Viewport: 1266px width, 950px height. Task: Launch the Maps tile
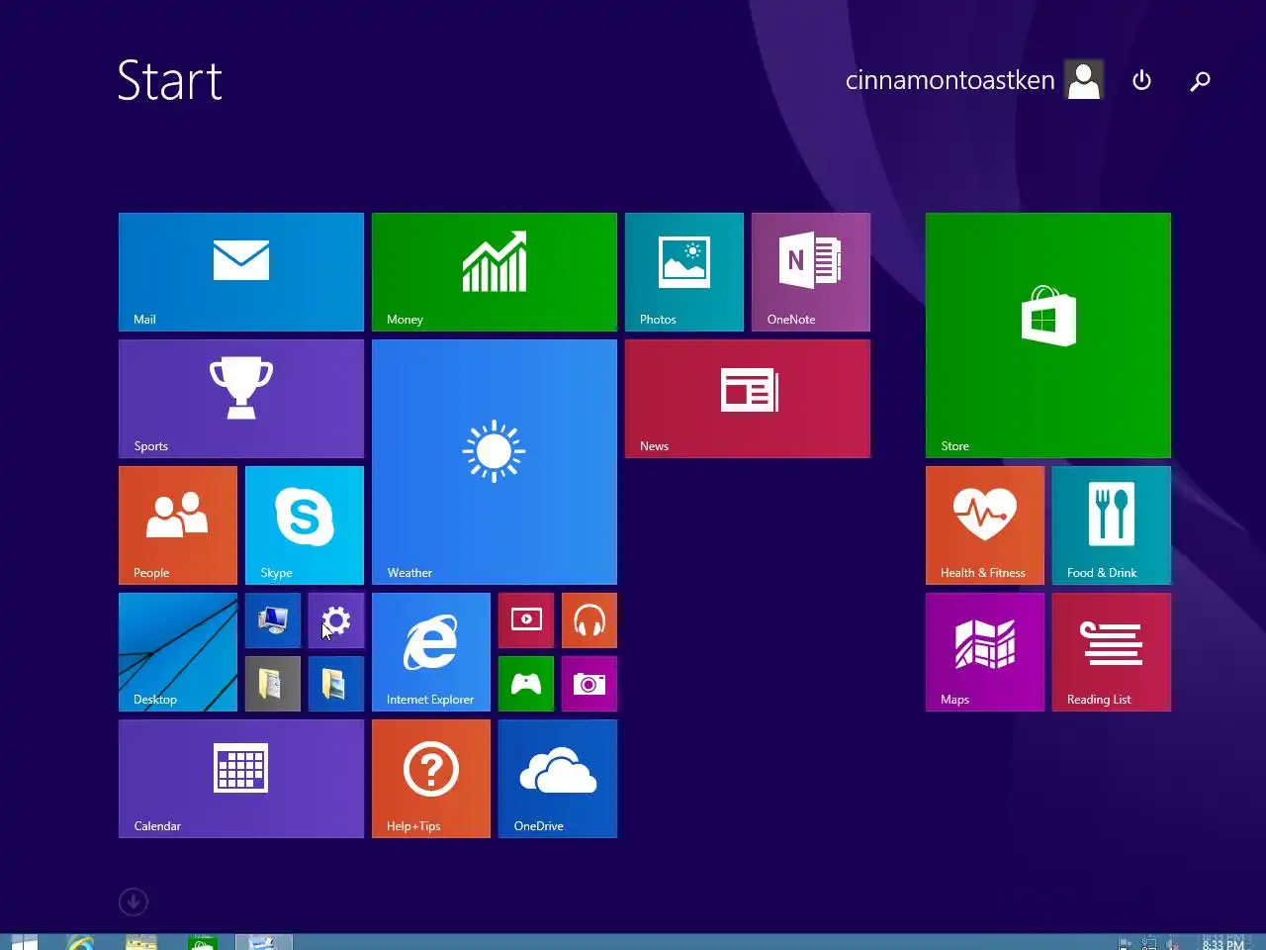[985, 652]
